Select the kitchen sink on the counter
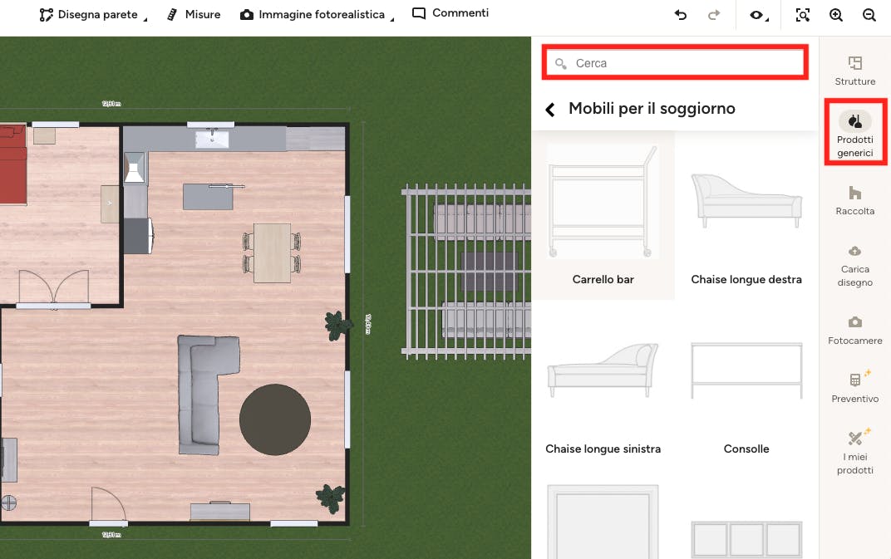The height and width of the screenshot is (559, 891). coord(212,139)
